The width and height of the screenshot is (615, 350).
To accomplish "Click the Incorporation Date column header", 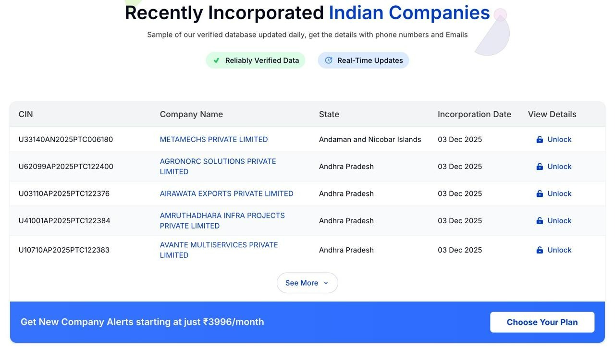I will (x=474, y=114).
